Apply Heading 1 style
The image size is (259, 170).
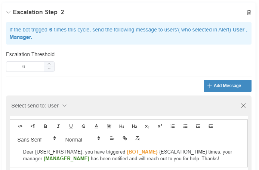[121, 126]
